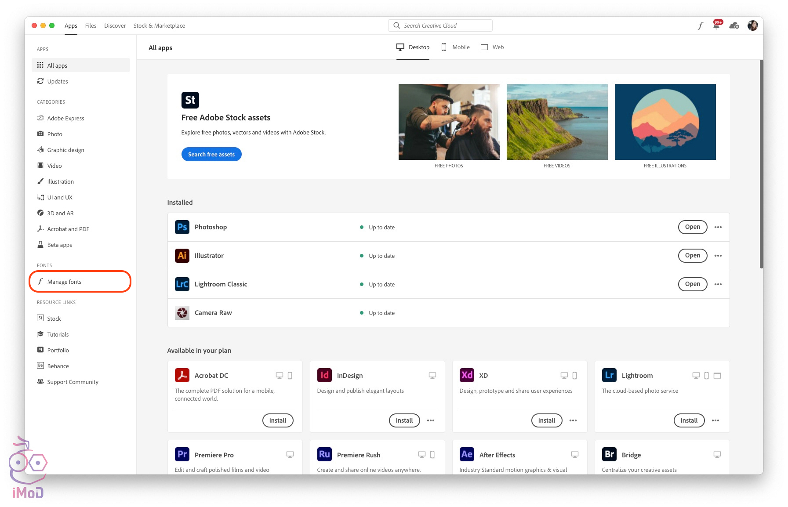Click the notifications bell icon
The image size is (788, 507).
716,26
